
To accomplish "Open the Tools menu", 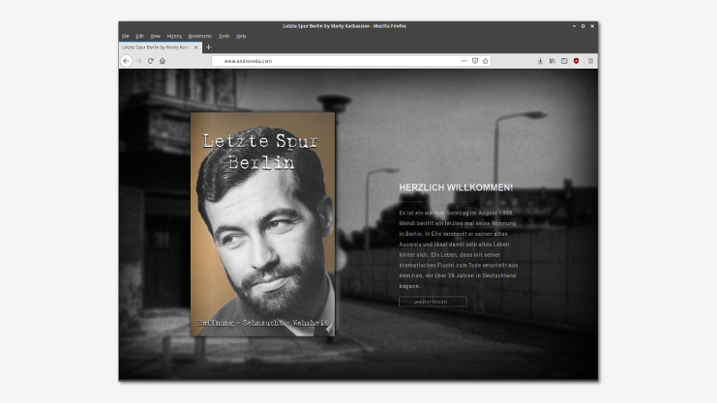I will pyautogui.click(x=224, y=36).
